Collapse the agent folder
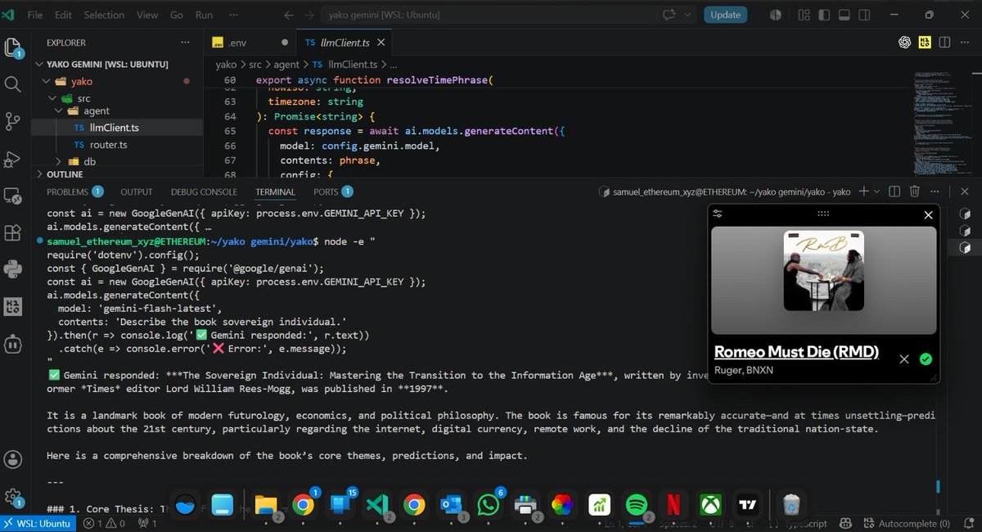This screenshot has width=982, height=532. pos(58,110)
